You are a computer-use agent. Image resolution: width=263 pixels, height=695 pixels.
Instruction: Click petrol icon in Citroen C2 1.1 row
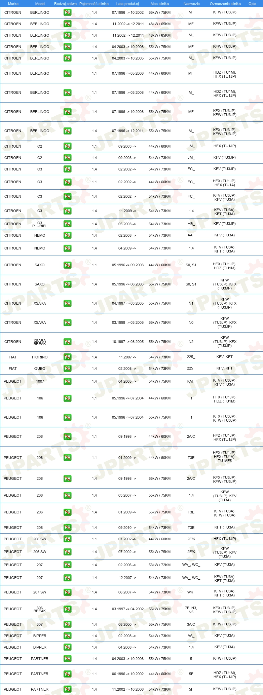point(67,146)
